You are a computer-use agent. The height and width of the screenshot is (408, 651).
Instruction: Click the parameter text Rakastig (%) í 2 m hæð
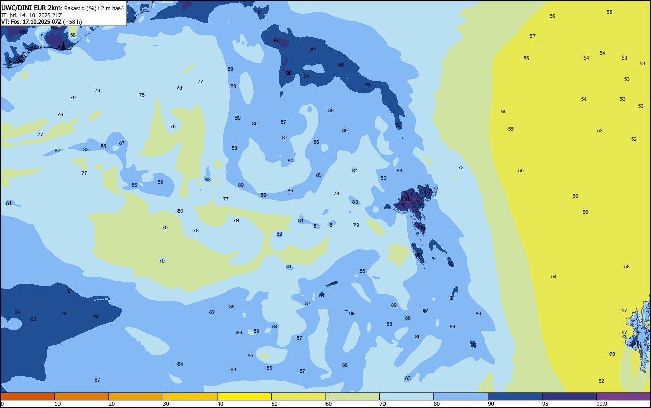pos(94,8)
